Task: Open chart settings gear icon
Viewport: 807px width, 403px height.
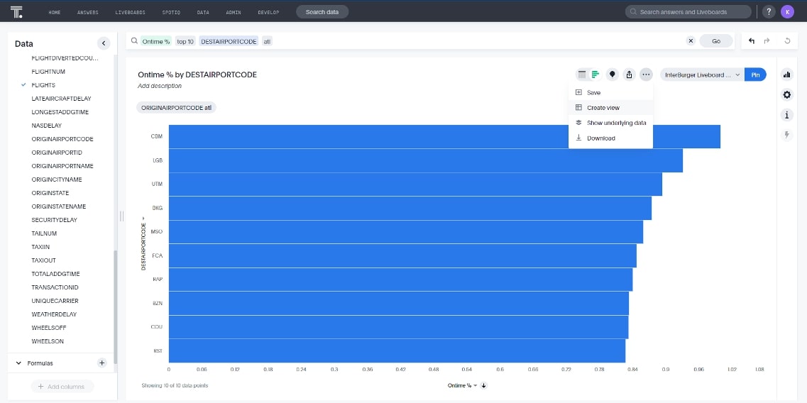Action: pyautogui.click(x=786, y=94)
